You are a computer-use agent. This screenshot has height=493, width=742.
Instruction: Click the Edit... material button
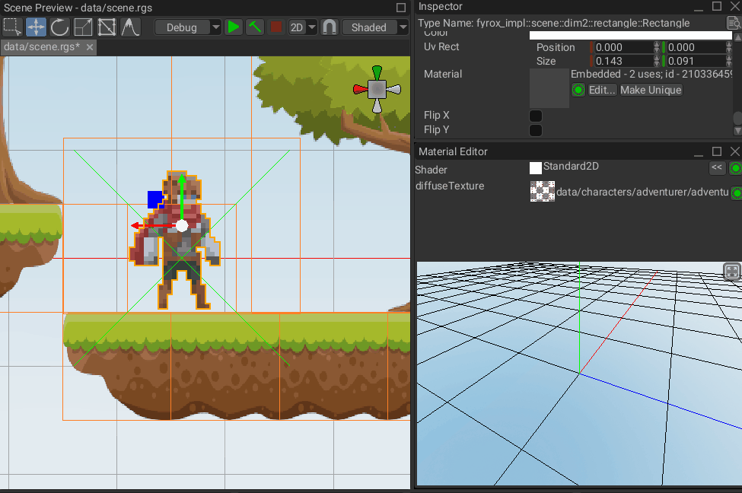click(601, 91)
